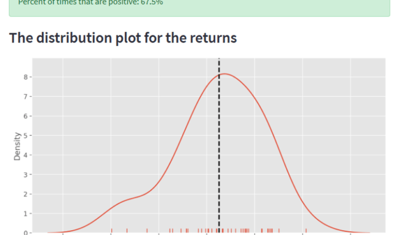Click the heading "The distribution plot for the returns"
The width and height of the screenshot is (411, 235).
coord(123,38)
